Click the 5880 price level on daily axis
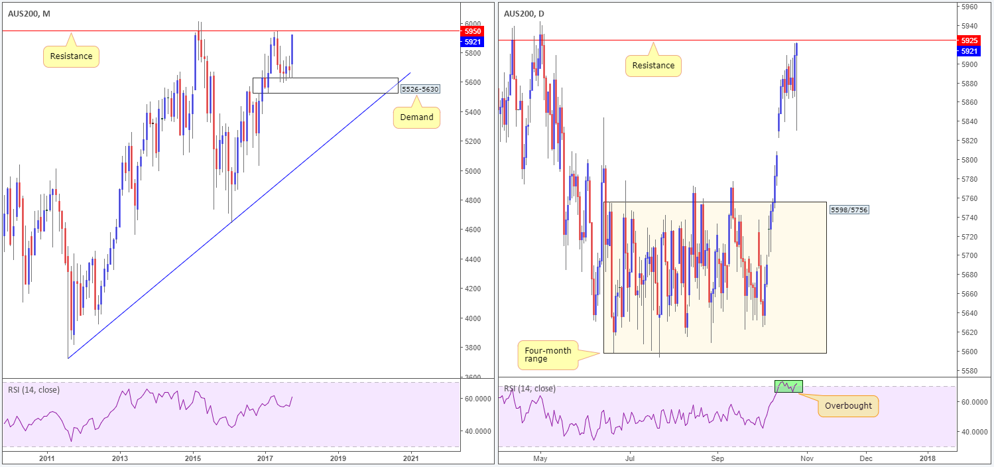The width and height of the screenshot is (994, 467). pyautogui.click(x=970, y=84)
